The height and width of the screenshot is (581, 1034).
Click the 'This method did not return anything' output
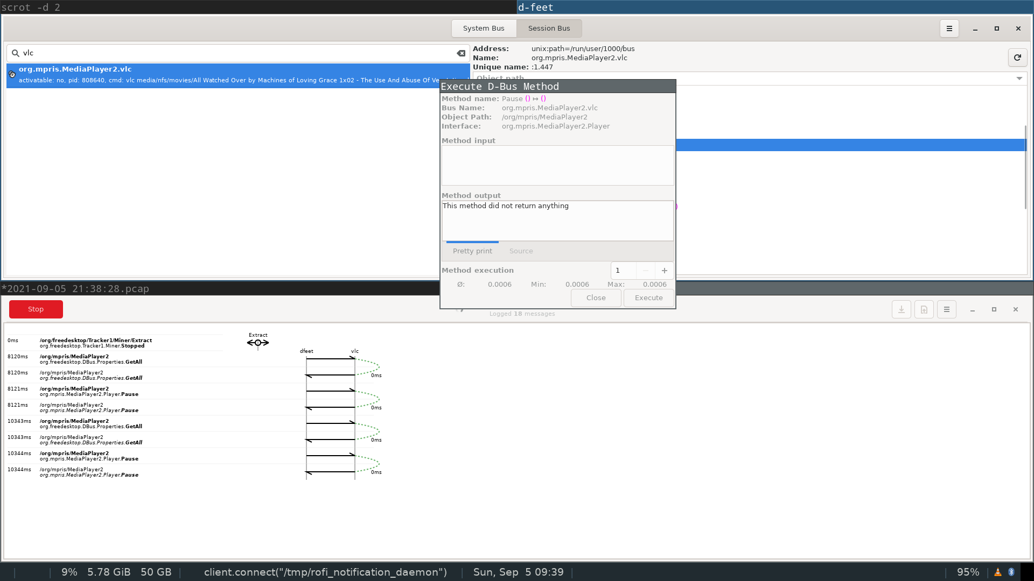click(505, 206)
